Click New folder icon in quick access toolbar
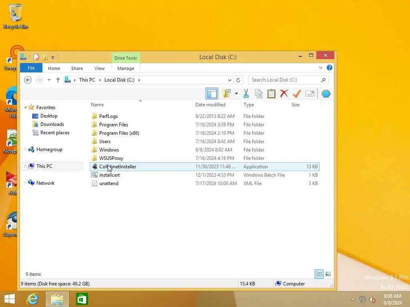 [x=45, y=57]
